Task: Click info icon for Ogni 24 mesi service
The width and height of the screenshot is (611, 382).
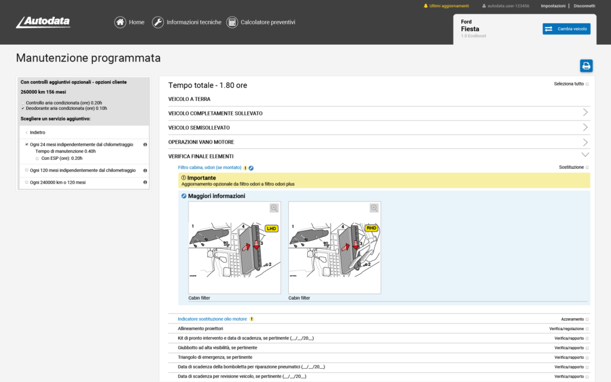Action: 145,144
